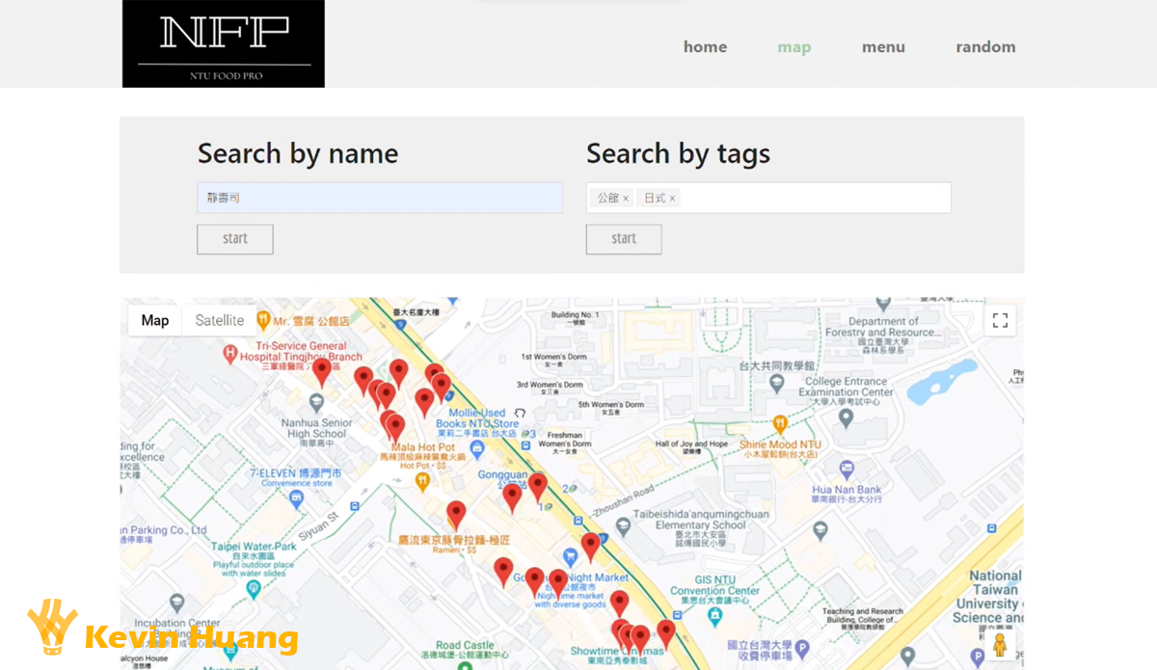
Task: Toggle fullscreen map view
Action: coord(1000,321)
